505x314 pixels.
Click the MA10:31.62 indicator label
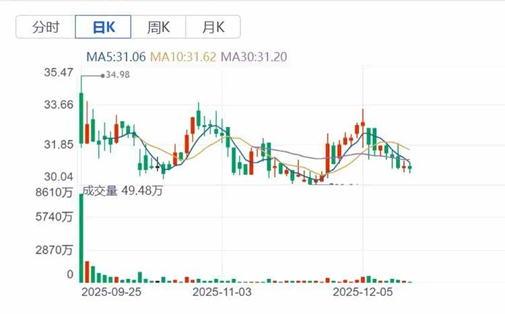(183, 57)
